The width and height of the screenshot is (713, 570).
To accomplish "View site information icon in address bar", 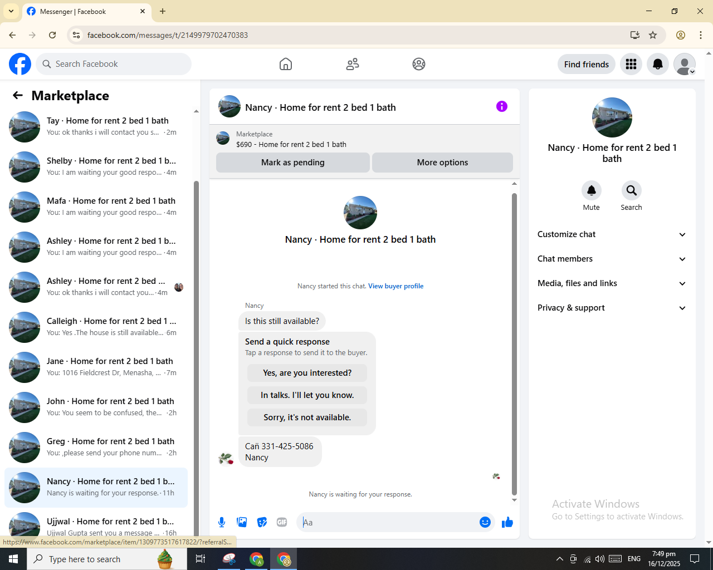I will [x=76, y=35].
